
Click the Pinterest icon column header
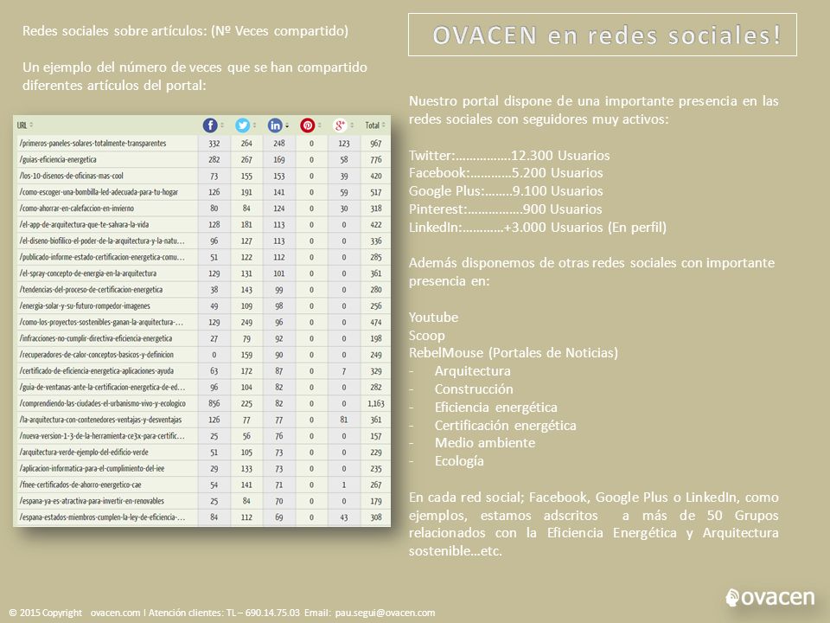tap(308, 125)
